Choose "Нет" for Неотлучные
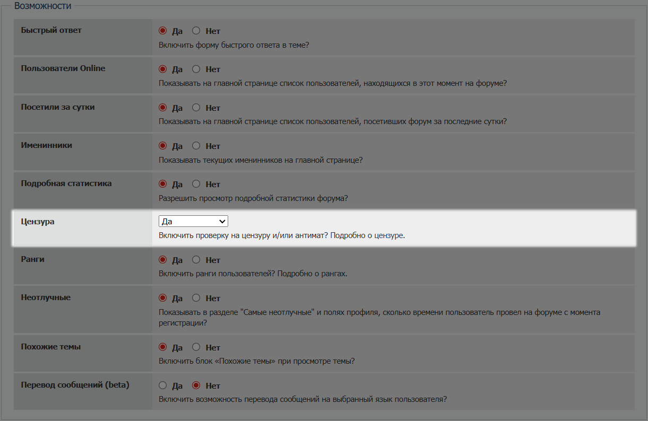The height and width of the screenshot is (421, 648). [x=196, y=298]
